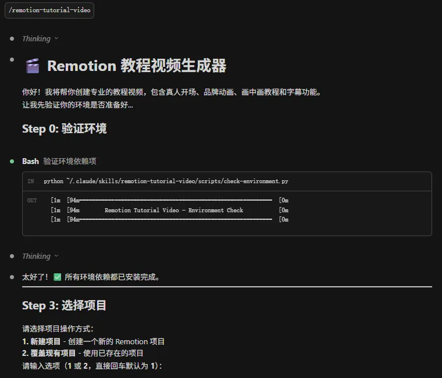Click the OUT label in output block
442x378 pixels.
point(32,201)
